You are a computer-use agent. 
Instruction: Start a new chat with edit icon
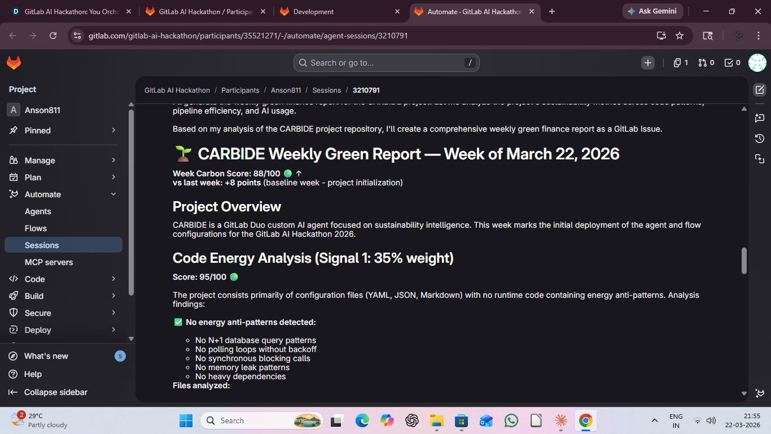[x=760, y=90]
